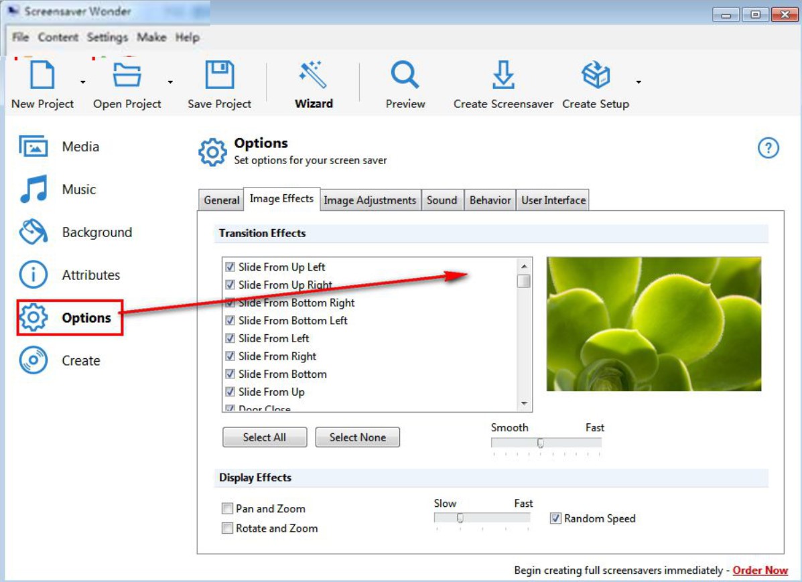Launch the Wizard magic wand tool
Viewport: 802px width, 582px height.
313,76
